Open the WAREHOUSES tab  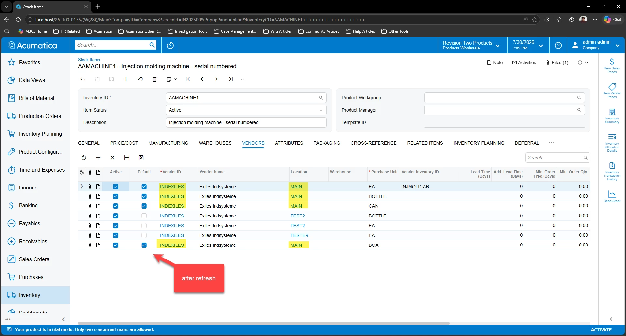pos(215,143)
